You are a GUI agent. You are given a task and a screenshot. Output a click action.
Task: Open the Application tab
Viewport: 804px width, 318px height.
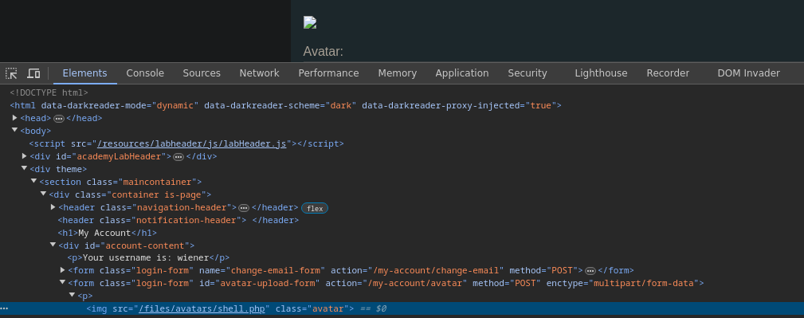pyautogui.click(x=462, y=73)
